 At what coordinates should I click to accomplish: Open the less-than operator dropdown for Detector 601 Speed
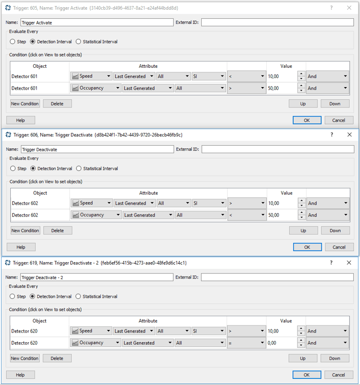(x=246, y=76)
